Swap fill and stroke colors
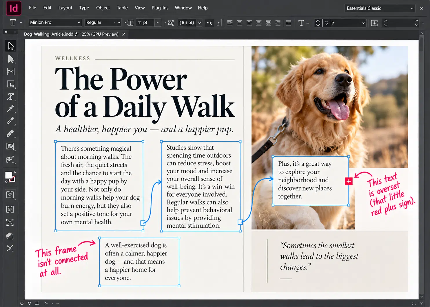Viewport: 430px width, 307px height. click(14, 173)
